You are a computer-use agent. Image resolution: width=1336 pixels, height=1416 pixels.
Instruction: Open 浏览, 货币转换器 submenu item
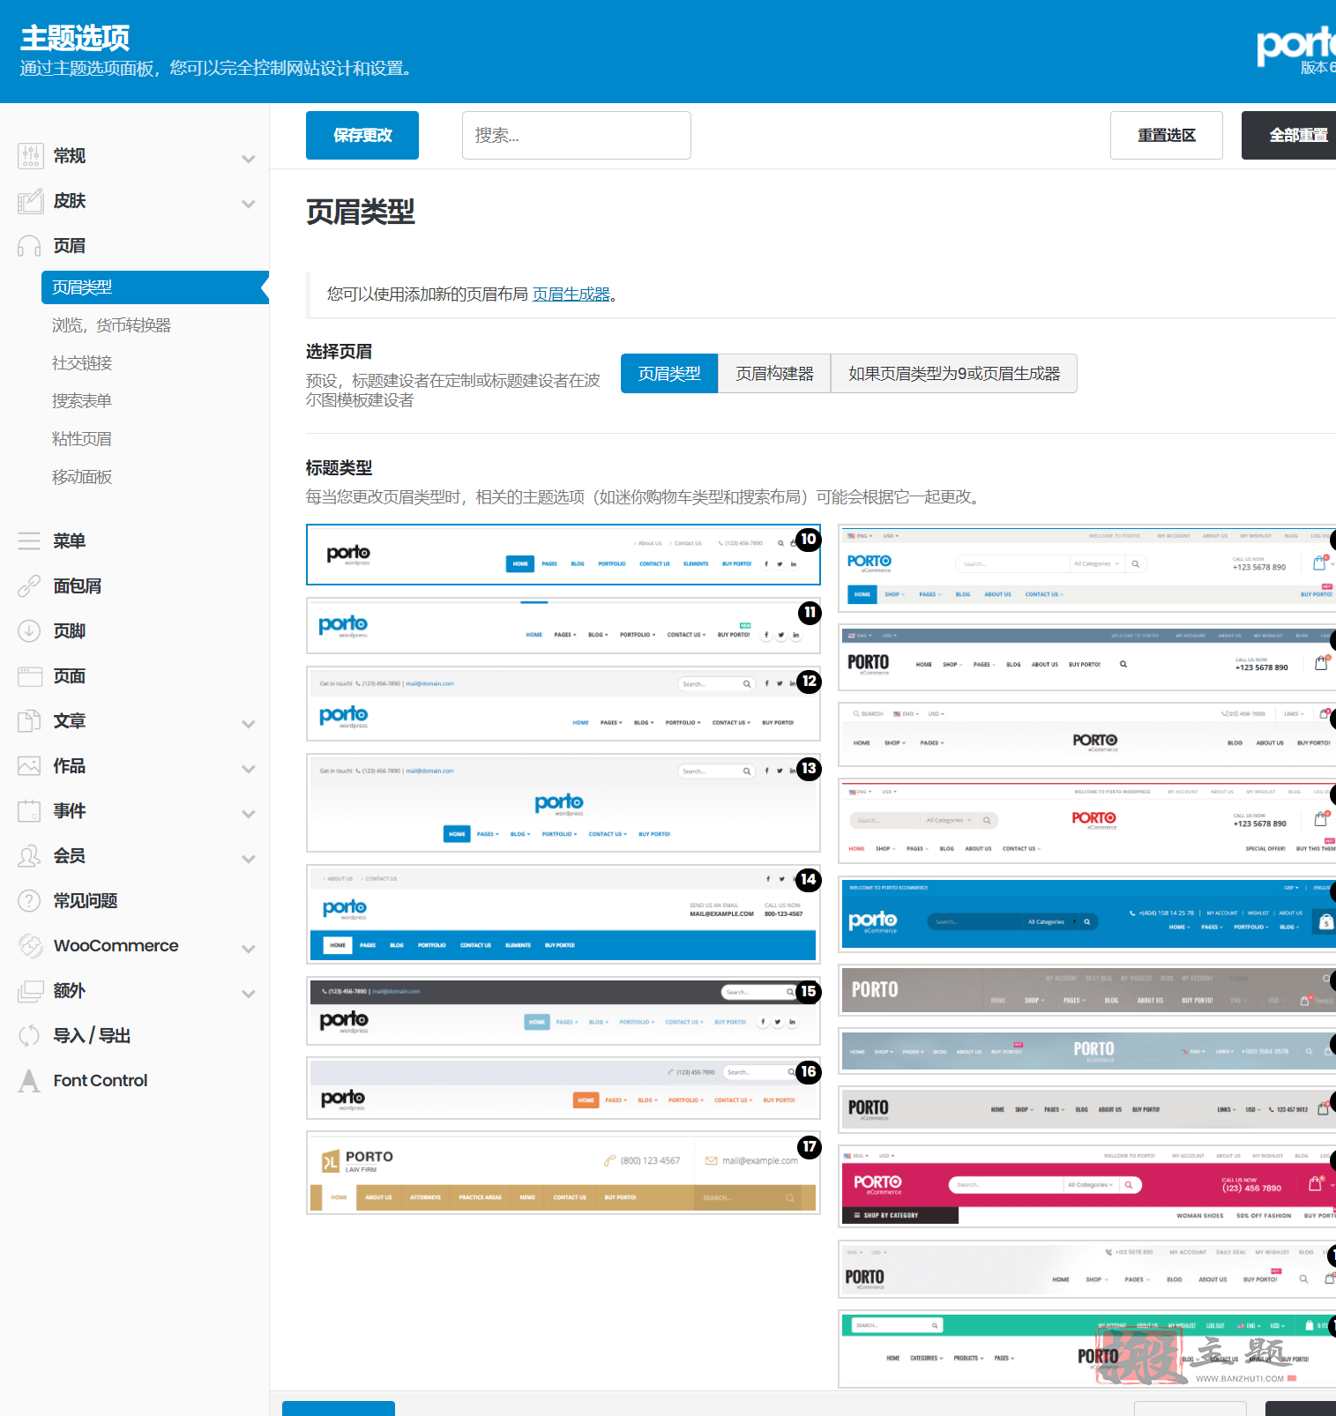[111, 325]
